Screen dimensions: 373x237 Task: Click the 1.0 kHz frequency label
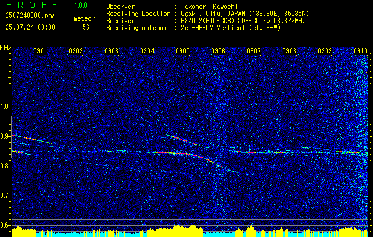click(5, 107)
